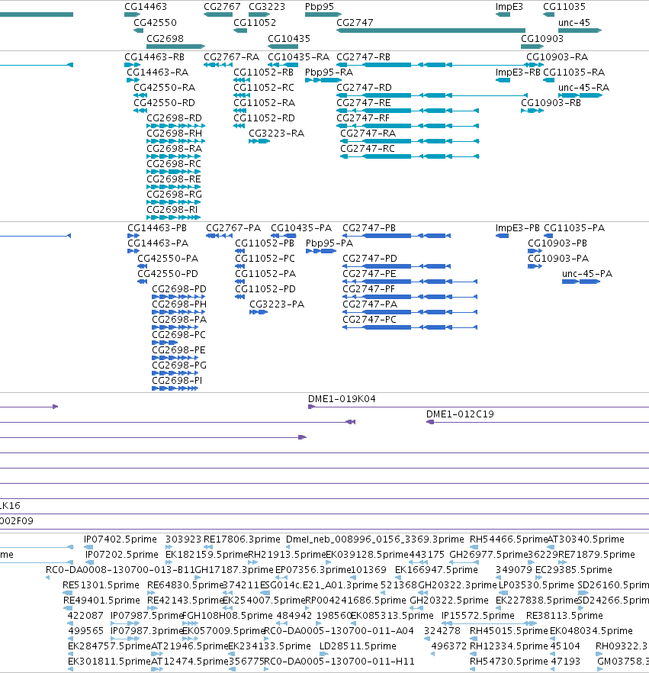
Task: Select transcript CG2767-RA
Action: 231,57
